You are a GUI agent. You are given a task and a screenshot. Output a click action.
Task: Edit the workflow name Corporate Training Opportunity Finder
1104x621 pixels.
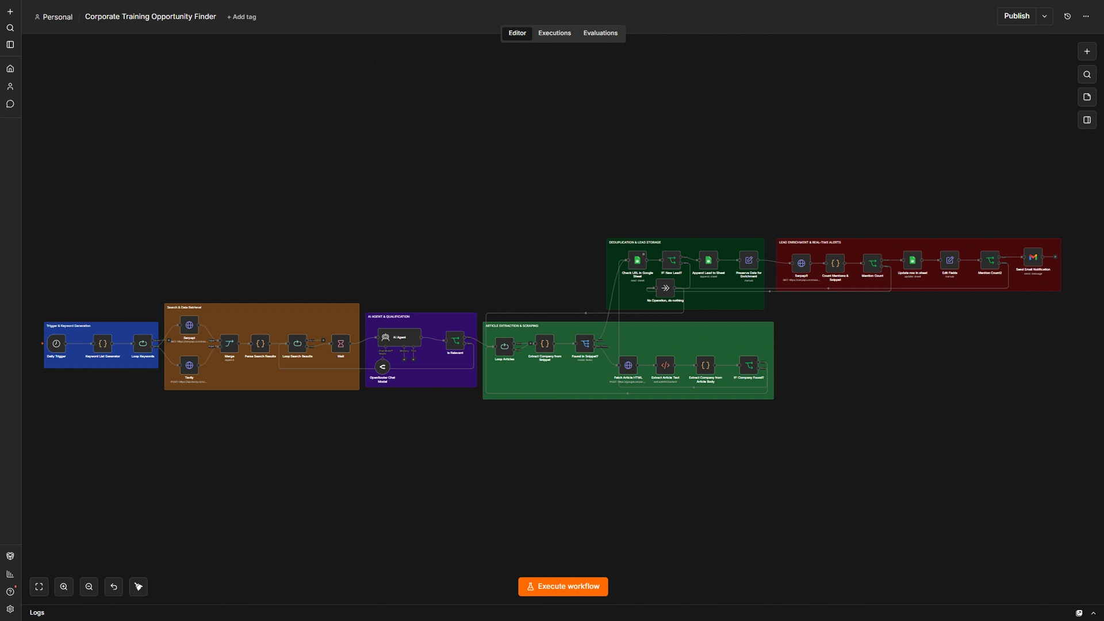click(151, 17)
